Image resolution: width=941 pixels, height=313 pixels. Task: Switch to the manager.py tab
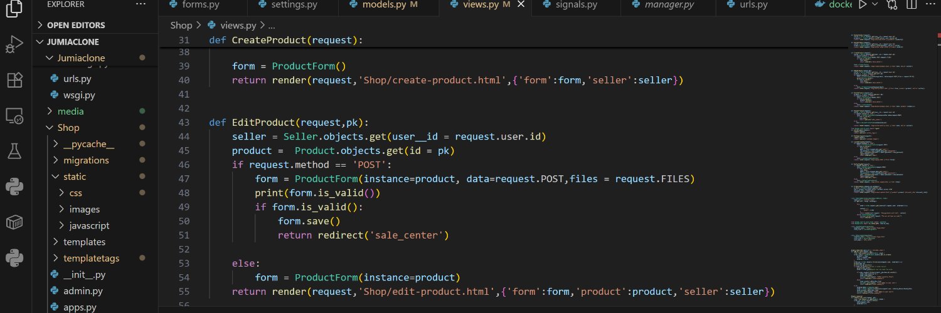[x=669, y=6]
